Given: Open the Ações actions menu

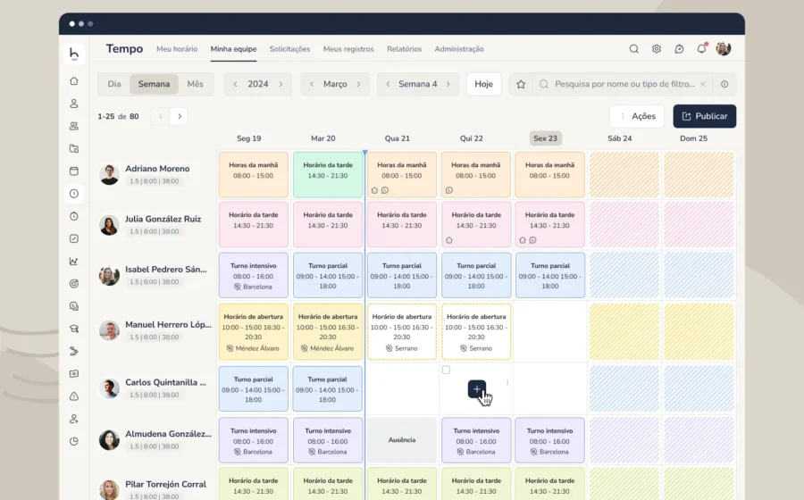Looking at the screenshot, I should [637, 116].
